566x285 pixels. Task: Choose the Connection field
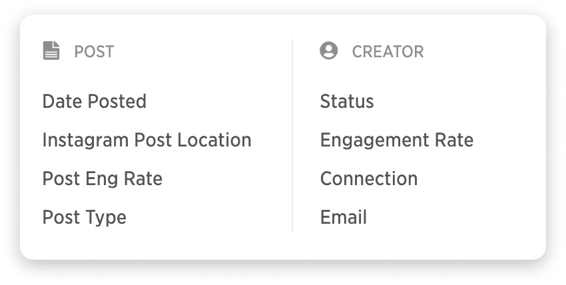(x=369, y=178)
